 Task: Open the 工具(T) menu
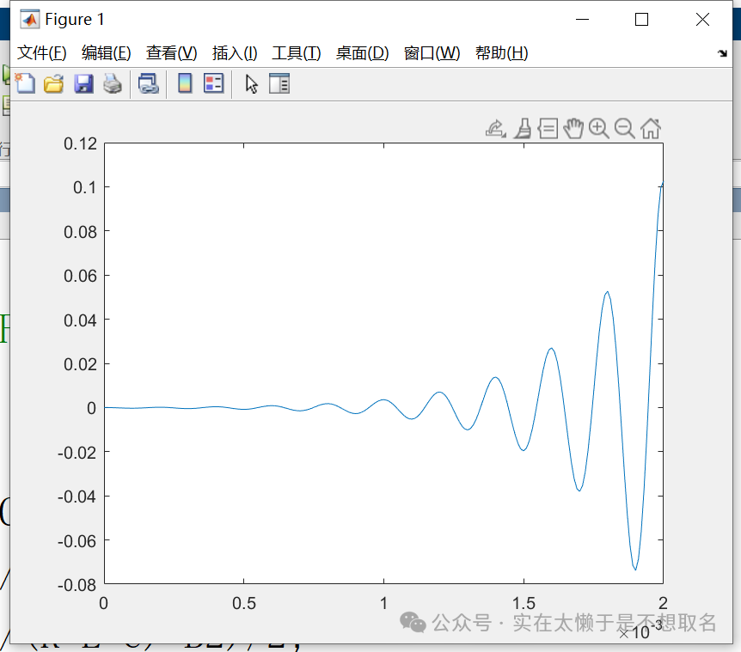[x=296, y=53]
